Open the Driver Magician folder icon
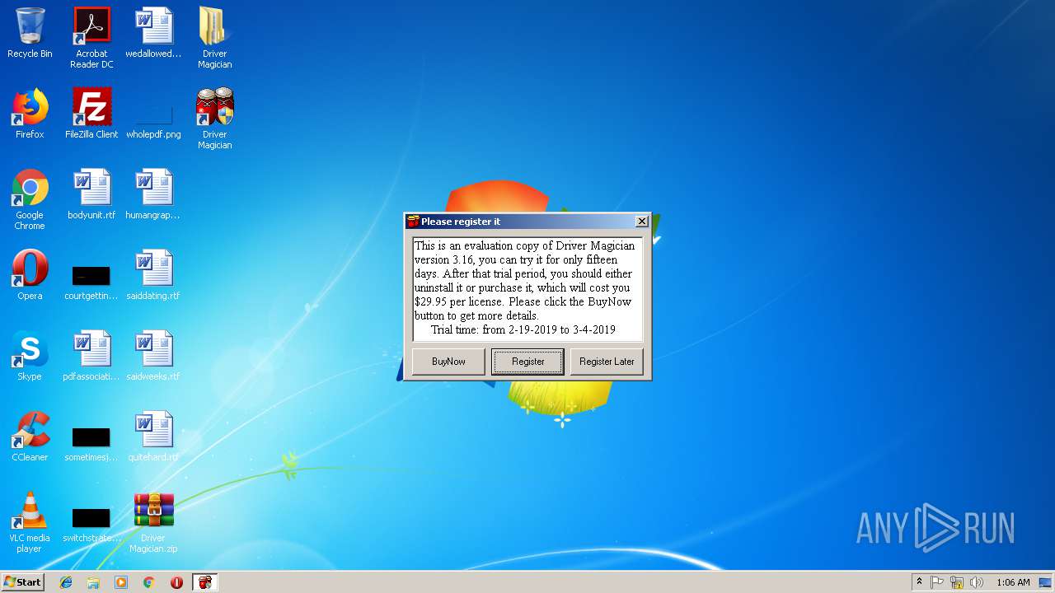 214,38
